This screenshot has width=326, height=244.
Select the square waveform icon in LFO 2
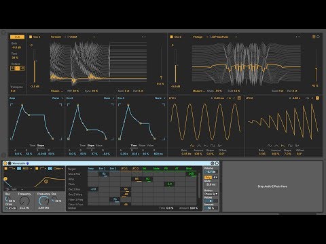pyautogui.click(x=290, y=146)
